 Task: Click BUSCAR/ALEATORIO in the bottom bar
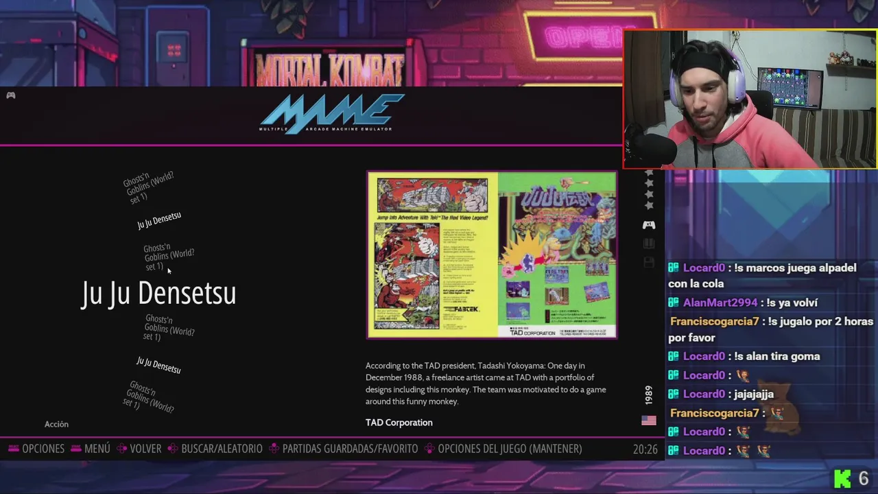point(222,449)
